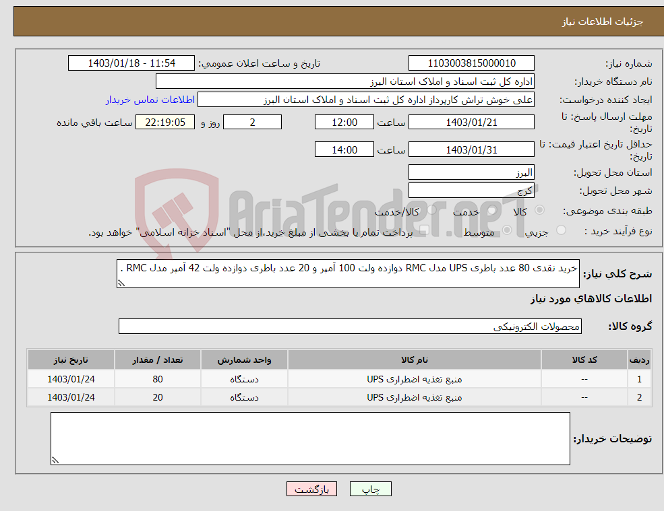Click the اطلاعات کالاهای مورد نیاز heading
Image resolution: width=664 pixels, height=511 pixels.
(591, 299)
